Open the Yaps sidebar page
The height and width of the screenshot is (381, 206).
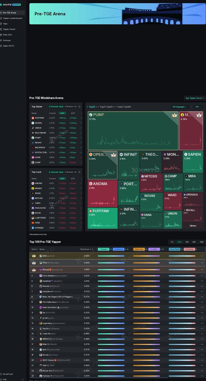click(13, 23)
